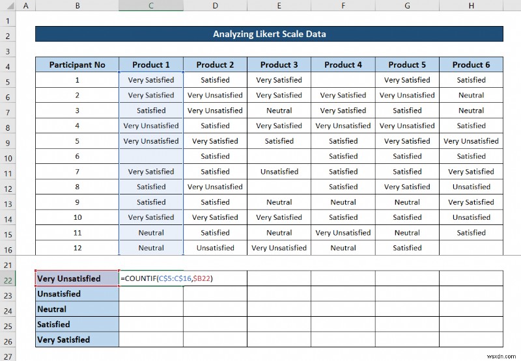This screenshot has width=521, height=361.
Task: Click the 'Product 2' header cell
Action: pyautogui.click(x=215, y=64)
